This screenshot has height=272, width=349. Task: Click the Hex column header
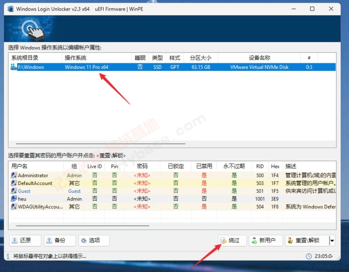click(x=275, y=167)
